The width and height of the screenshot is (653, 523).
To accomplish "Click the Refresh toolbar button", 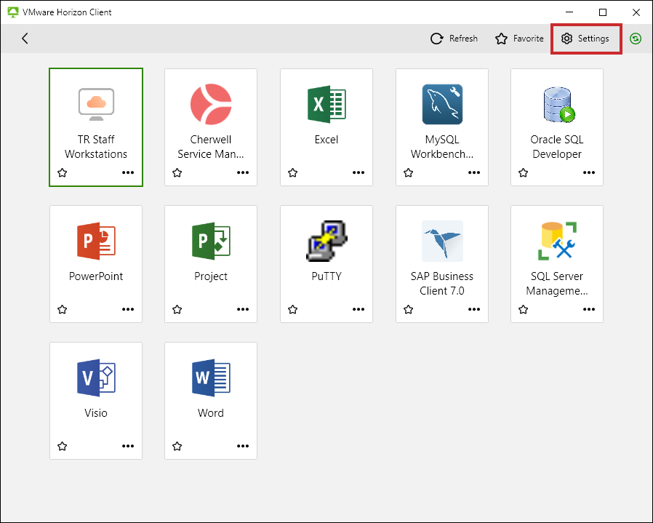I will point(454,39).
